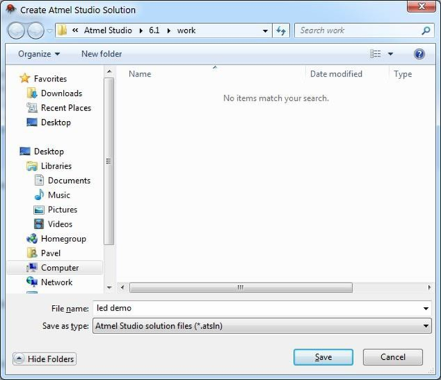Screen dimensions: 441x380
Task: Click the Pavel user folder icon
Action: click(x=32, y=253)
